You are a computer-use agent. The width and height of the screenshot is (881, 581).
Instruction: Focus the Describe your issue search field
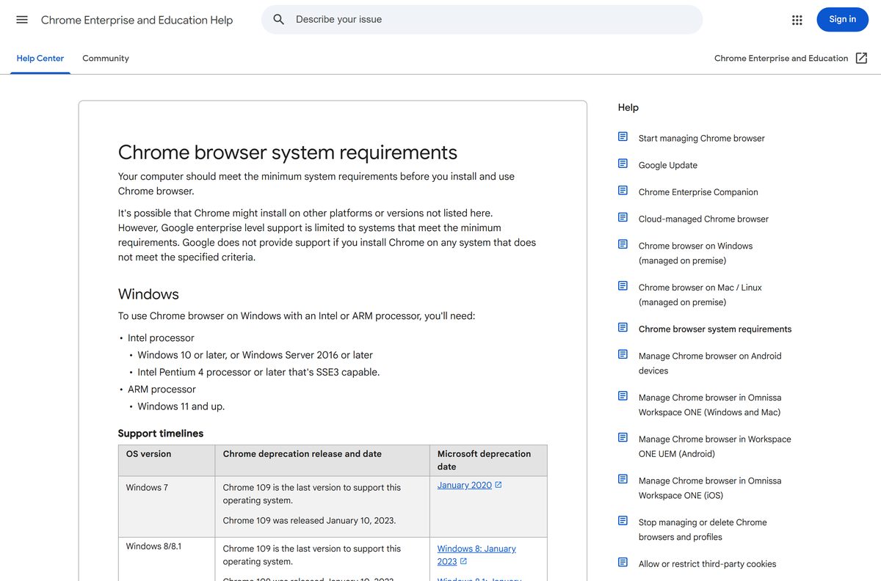pos(482,20)
